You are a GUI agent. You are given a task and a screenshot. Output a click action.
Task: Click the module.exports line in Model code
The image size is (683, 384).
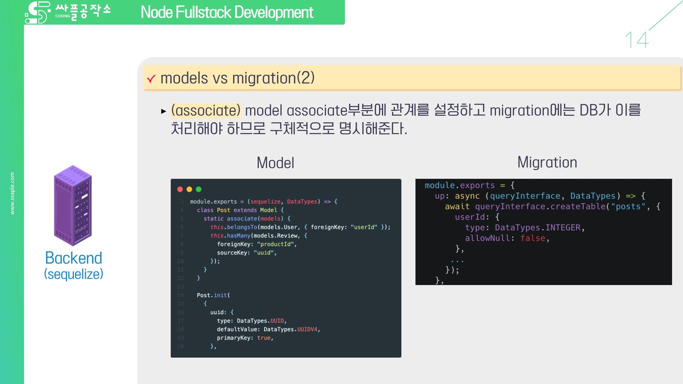click(x=264, y=201)
